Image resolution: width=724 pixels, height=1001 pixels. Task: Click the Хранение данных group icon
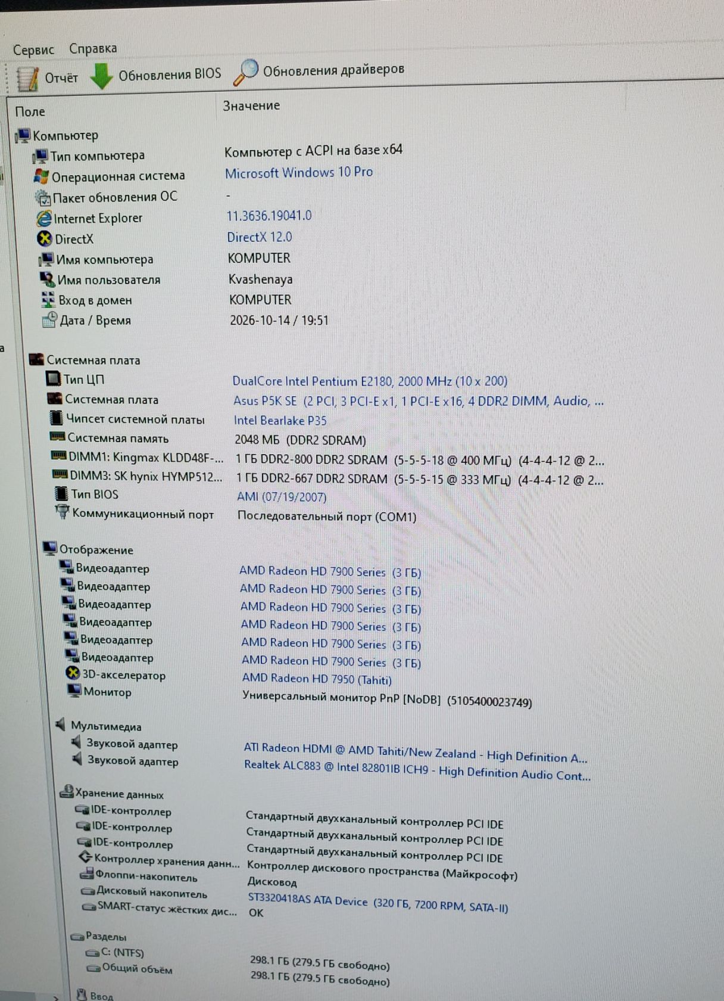[x=67, y=792]
